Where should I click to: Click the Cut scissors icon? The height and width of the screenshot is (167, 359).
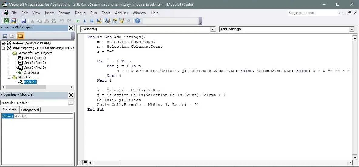pos(32,21)
